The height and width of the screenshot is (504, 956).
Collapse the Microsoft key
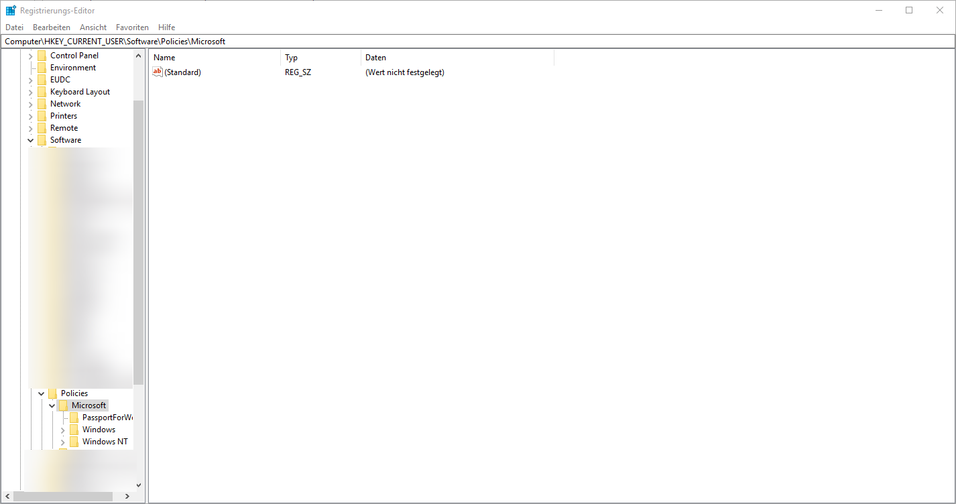point(52,405)
